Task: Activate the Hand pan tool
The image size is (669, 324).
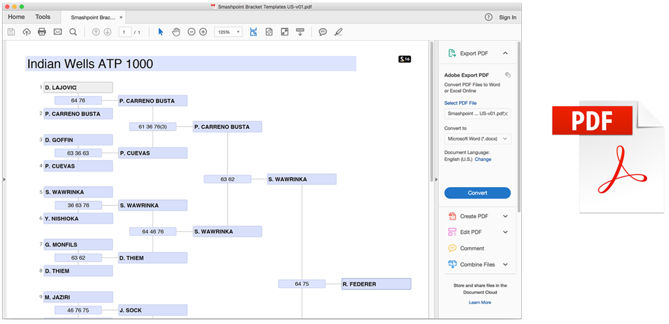Action: [176, 32]
